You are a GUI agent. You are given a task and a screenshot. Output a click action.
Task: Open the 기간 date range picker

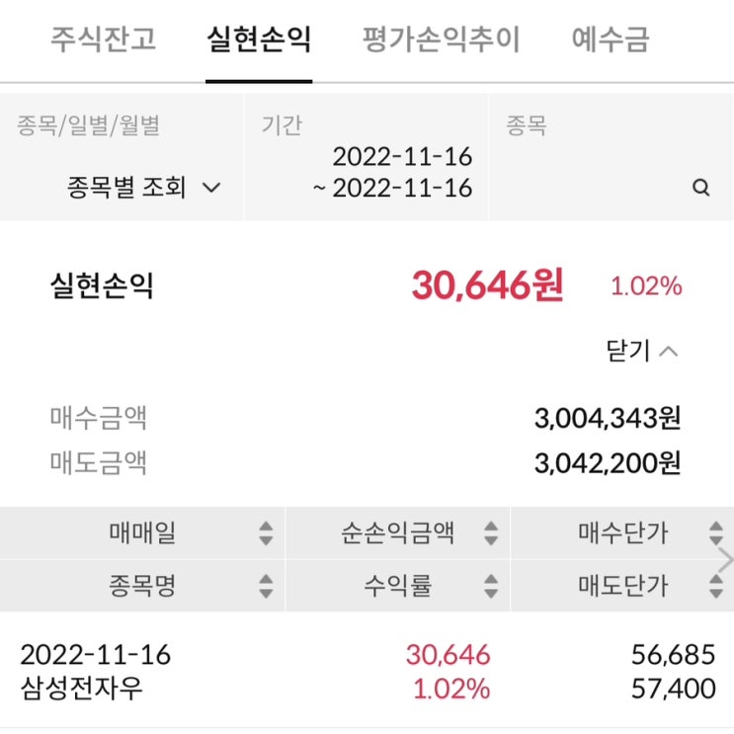(x=392, y=172)
